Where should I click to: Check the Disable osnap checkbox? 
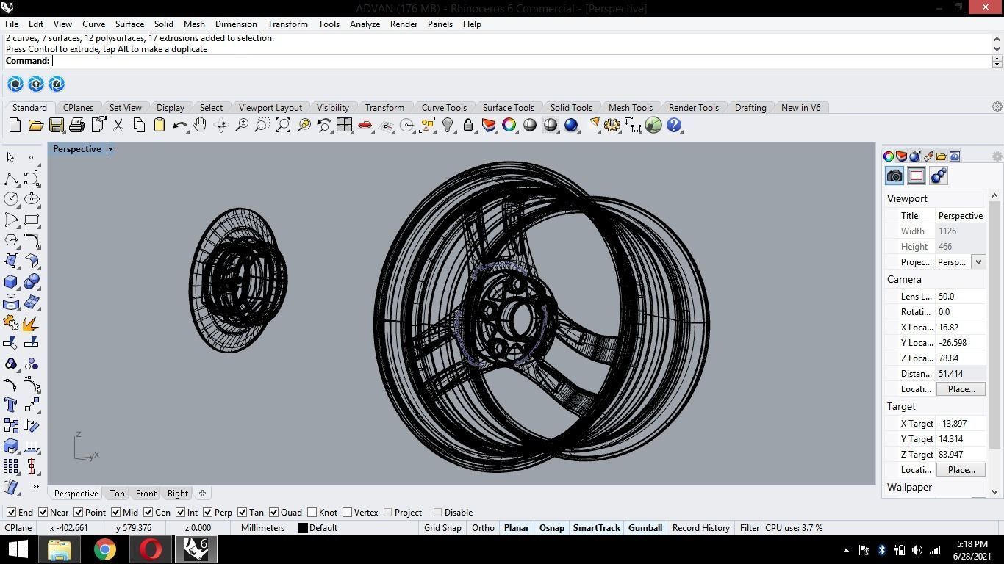click(x=437, y=513)
